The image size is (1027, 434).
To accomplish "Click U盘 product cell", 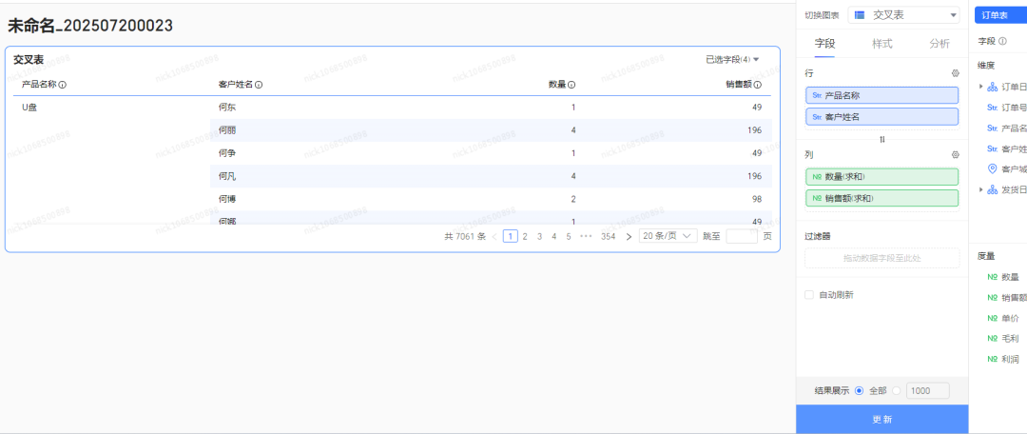I will 29,107.
